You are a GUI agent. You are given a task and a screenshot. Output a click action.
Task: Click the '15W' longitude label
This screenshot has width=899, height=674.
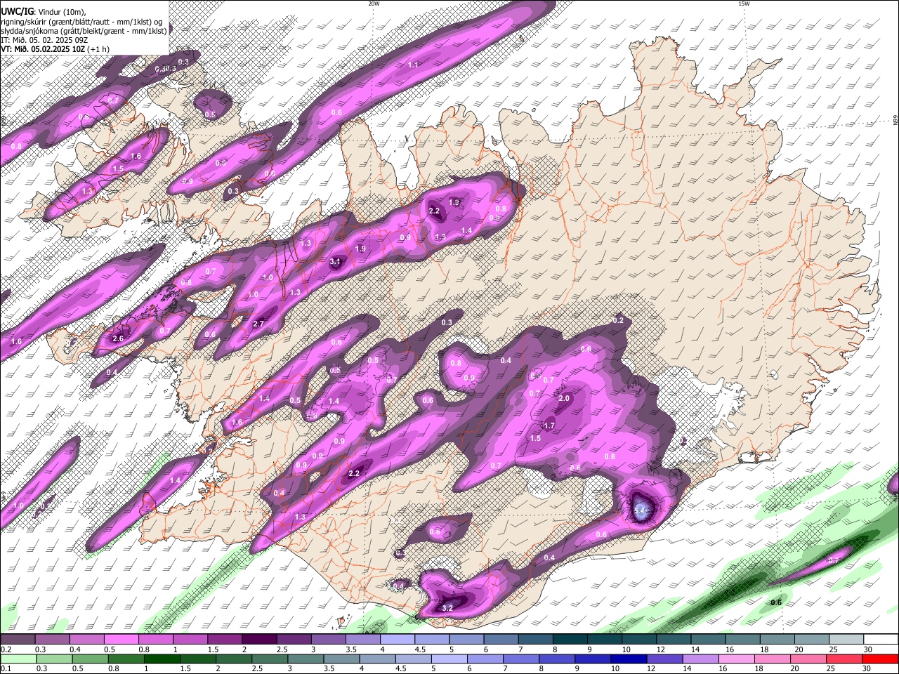[x=744, y=4]
